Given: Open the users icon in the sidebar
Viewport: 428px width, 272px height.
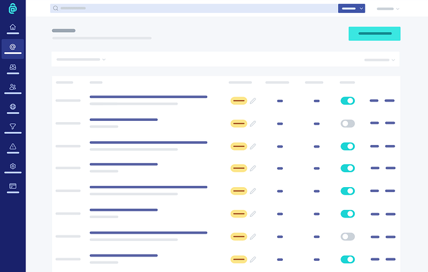Looking at the screenshot, I should pyautogui.click(x=12, y=87).
